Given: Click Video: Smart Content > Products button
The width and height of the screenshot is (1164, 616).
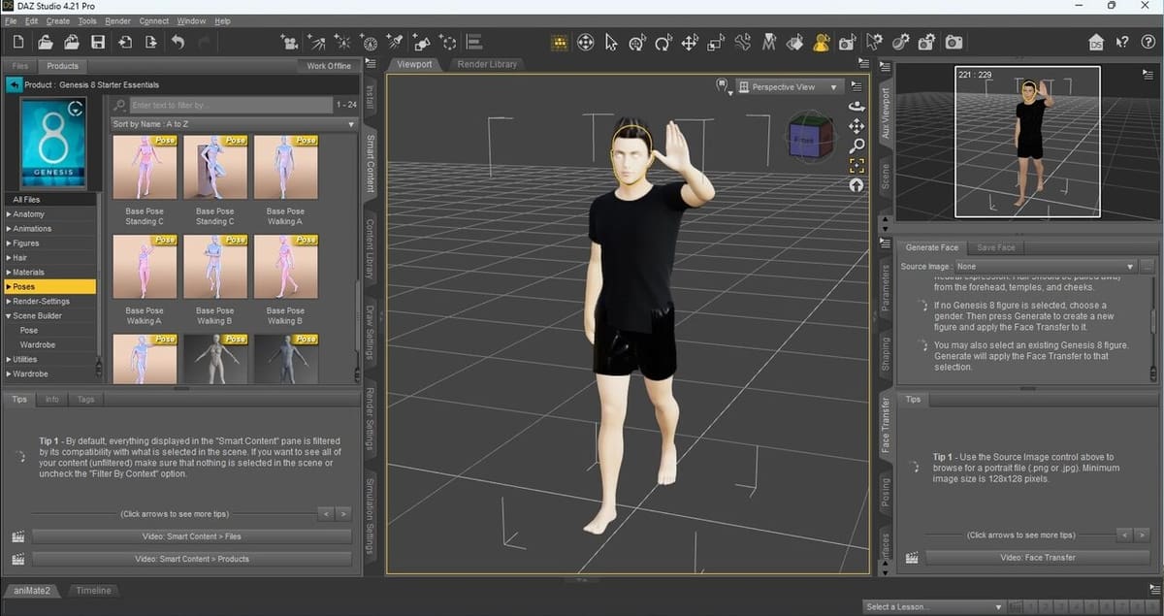Looking at the screenshot, I should 191,559.
